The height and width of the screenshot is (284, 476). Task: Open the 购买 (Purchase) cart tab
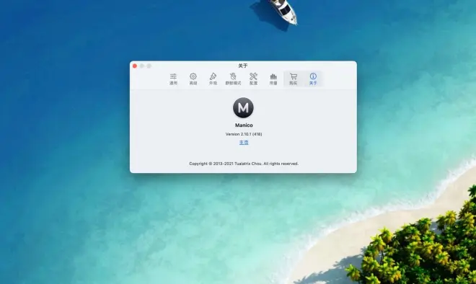(x=294, y=79)
